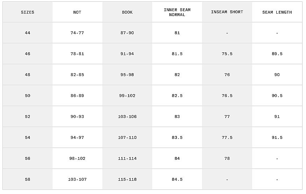Select the size 44 row cell
306x194 pixels.
click(28, 33)
